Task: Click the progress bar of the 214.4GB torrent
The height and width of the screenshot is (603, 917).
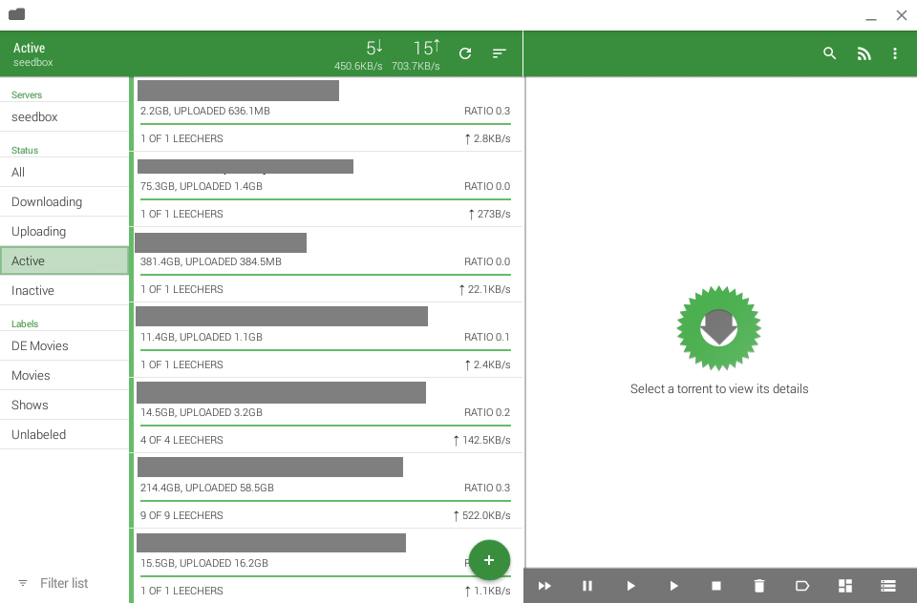Action: [x=326, y=501]
